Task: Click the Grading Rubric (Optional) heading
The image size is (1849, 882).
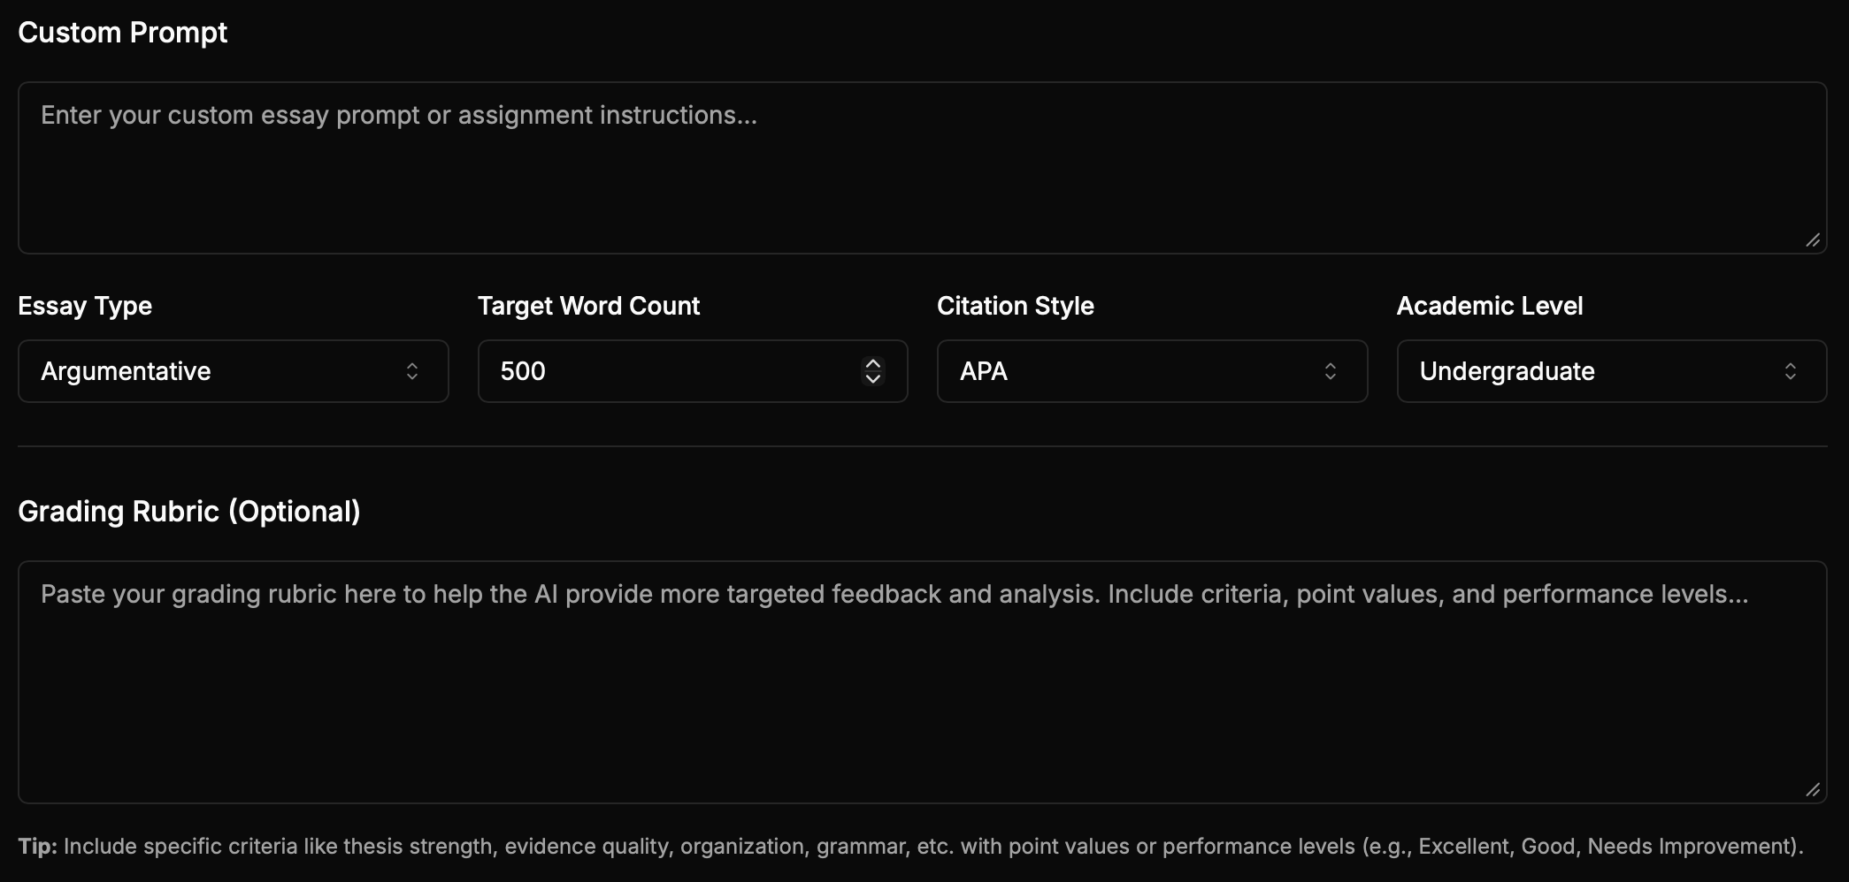Action: point(189,511)
